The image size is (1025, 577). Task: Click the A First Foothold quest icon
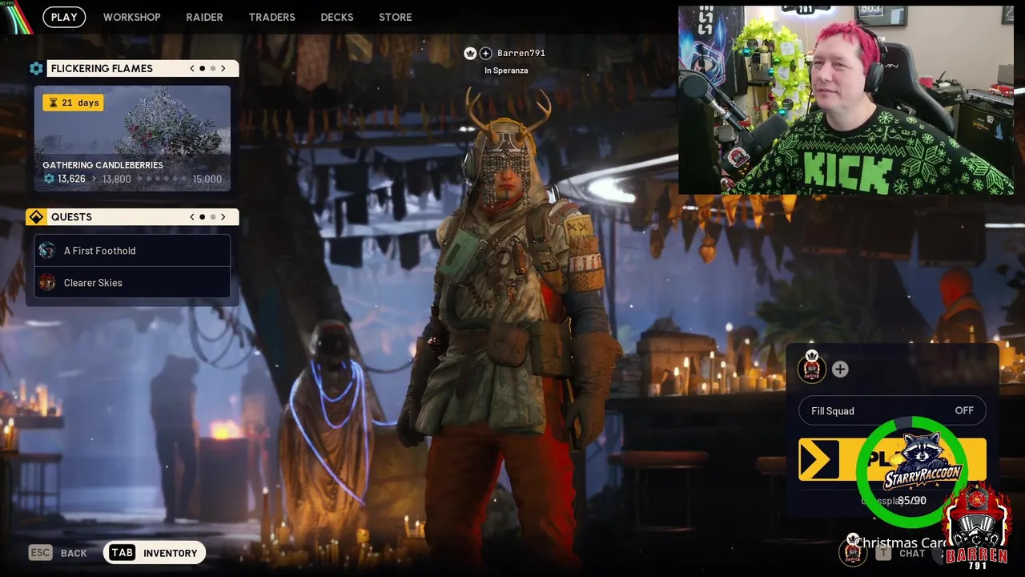click(x=47, y=250)
